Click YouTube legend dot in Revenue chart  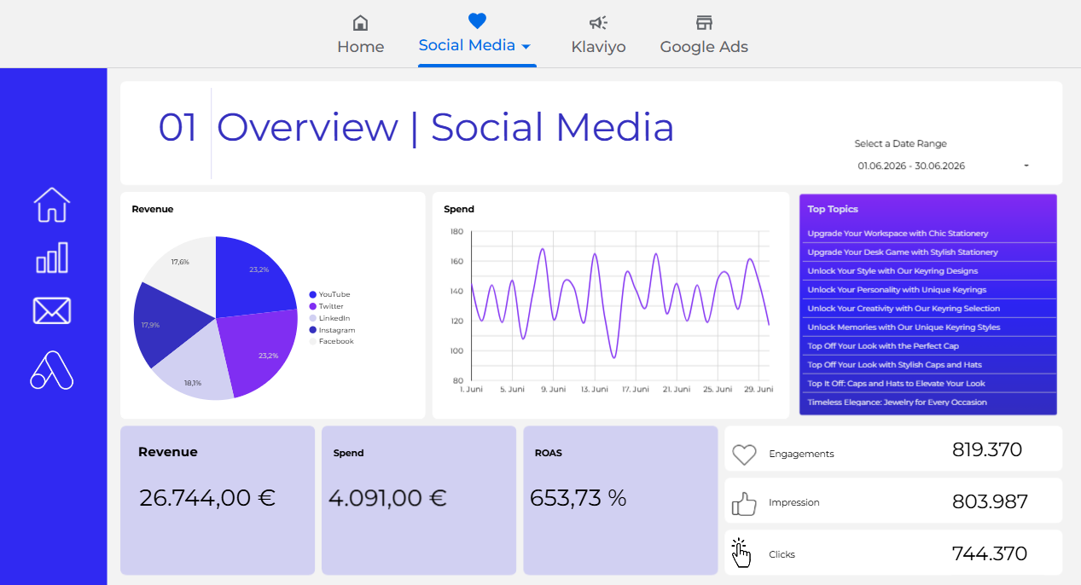click(313, 294)
